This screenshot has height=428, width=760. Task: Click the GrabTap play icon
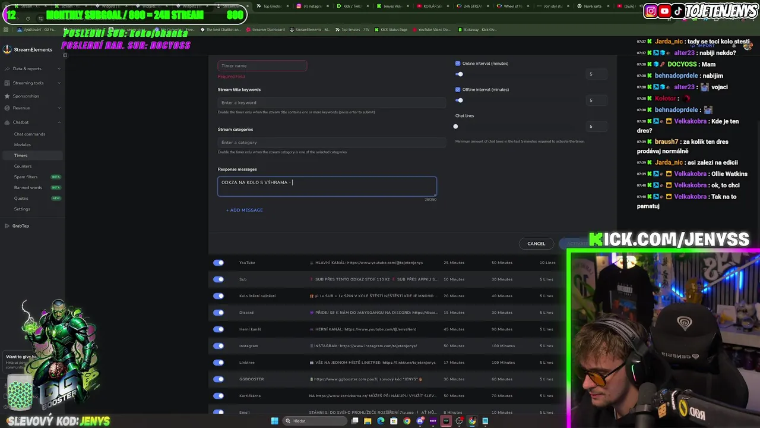tap(7, 226)
